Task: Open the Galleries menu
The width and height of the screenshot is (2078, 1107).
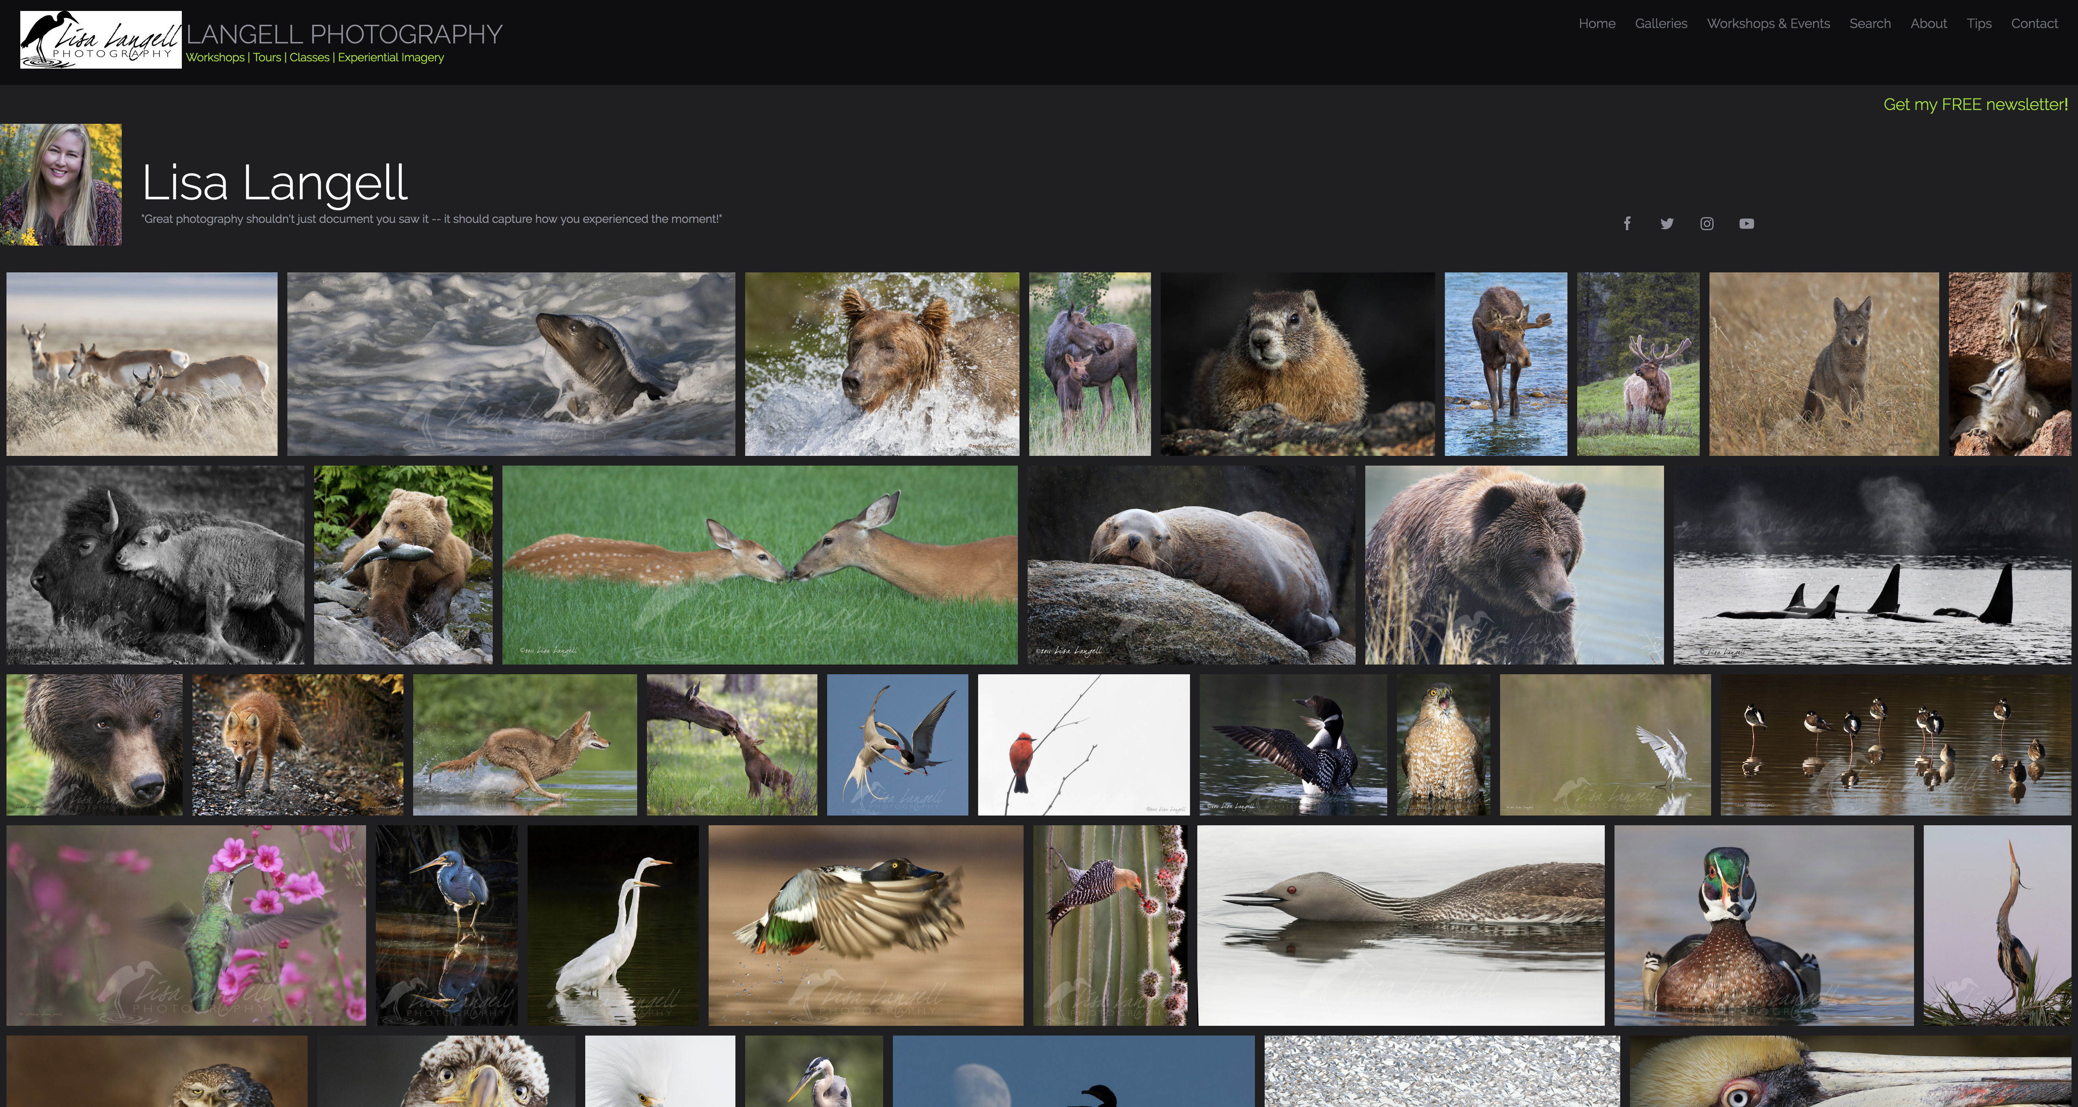Action: (x=1661, y=24)
